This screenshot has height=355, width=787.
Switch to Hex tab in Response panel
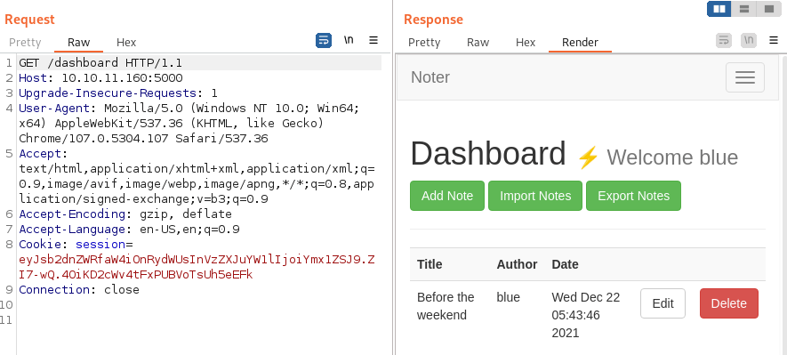(x=526, y=43)
